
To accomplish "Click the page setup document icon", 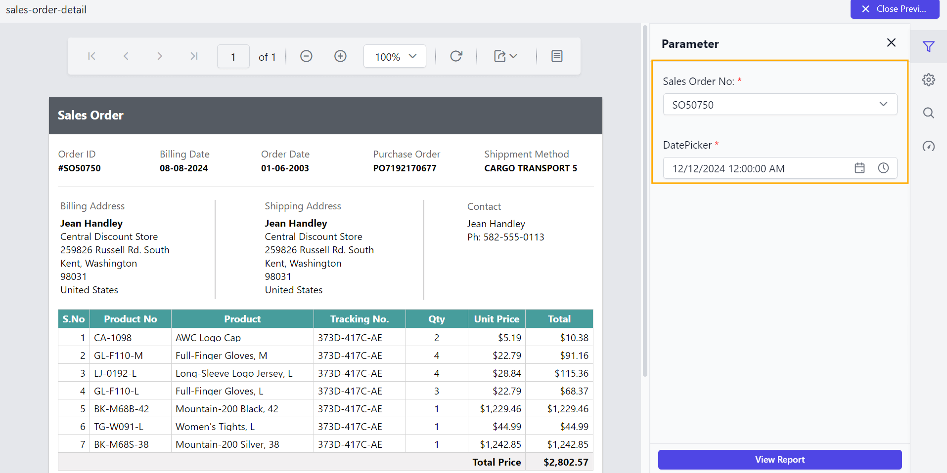I will pyautogui.click(x=557, y=56).
